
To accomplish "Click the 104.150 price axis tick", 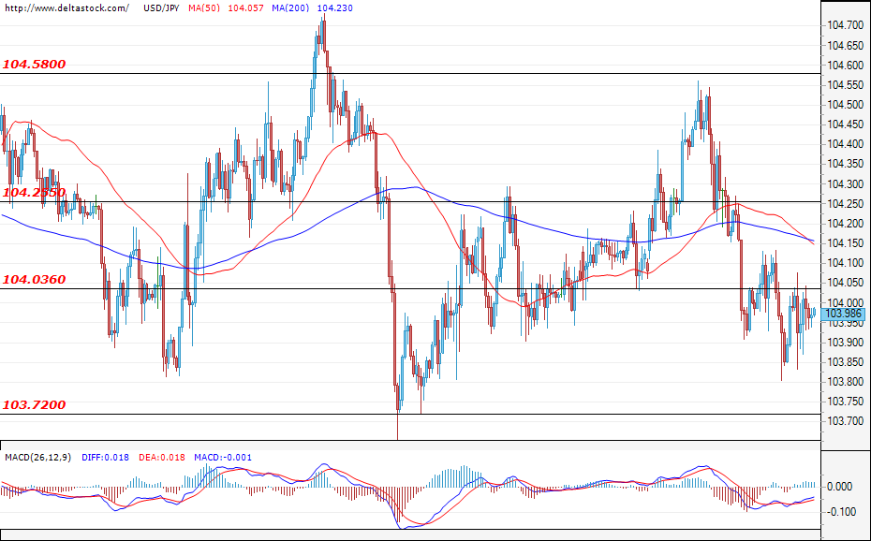I will (x=846, y=243).
